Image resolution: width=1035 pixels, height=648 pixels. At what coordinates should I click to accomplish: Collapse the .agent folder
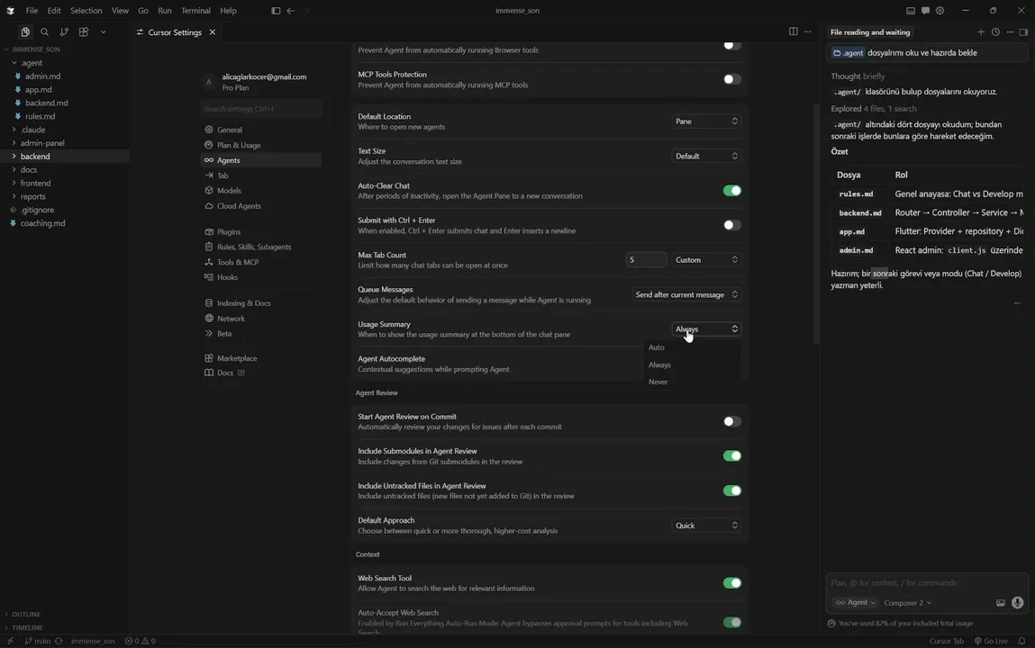pos(31,63)
